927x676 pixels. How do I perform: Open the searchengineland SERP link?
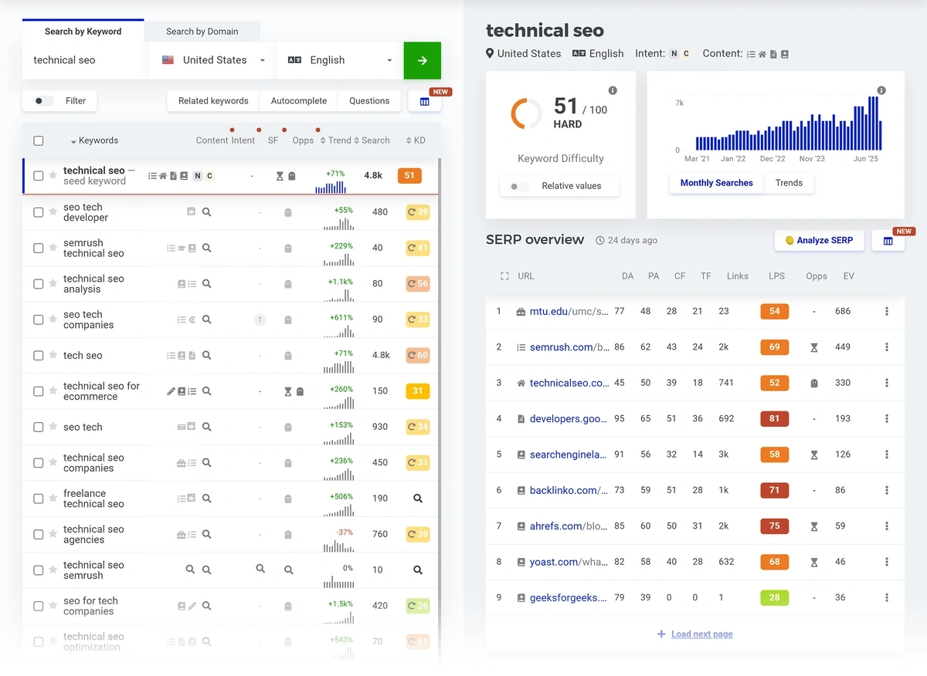coord(568,455)
